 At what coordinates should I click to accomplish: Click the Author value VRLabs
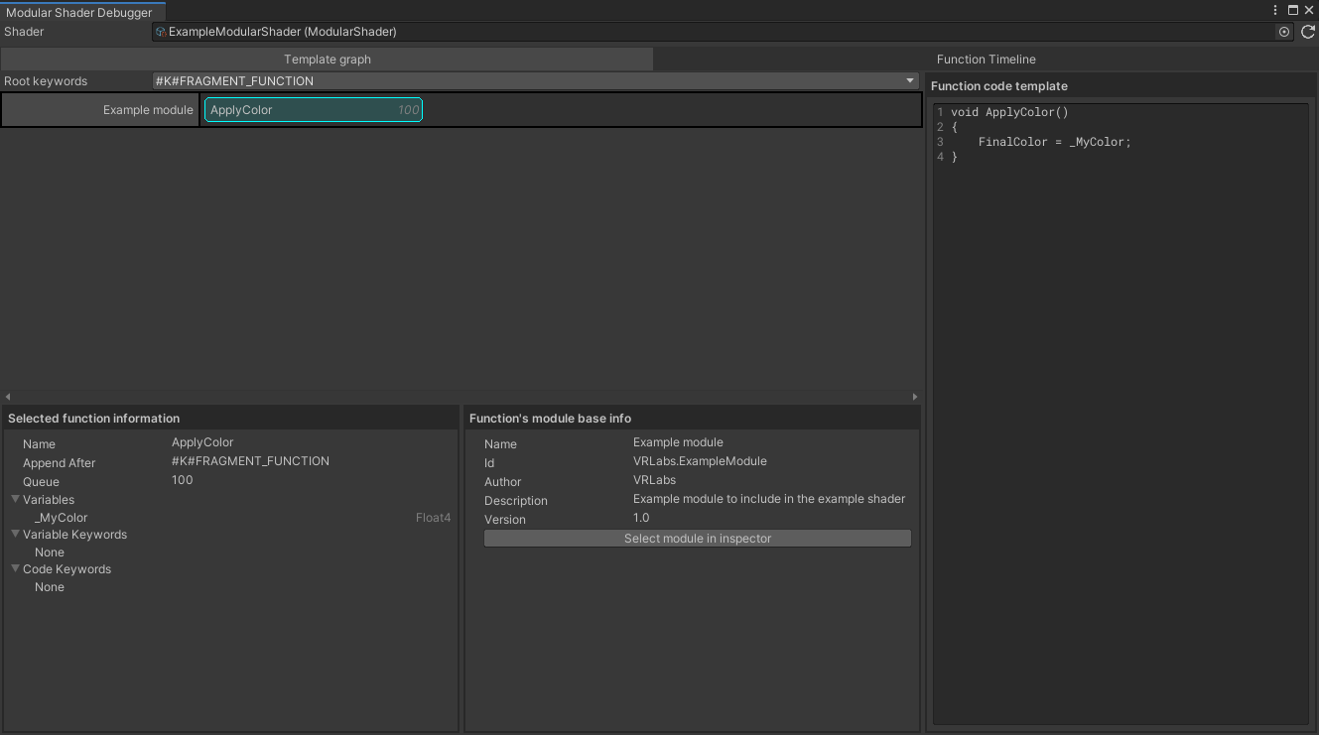point(654,480)
